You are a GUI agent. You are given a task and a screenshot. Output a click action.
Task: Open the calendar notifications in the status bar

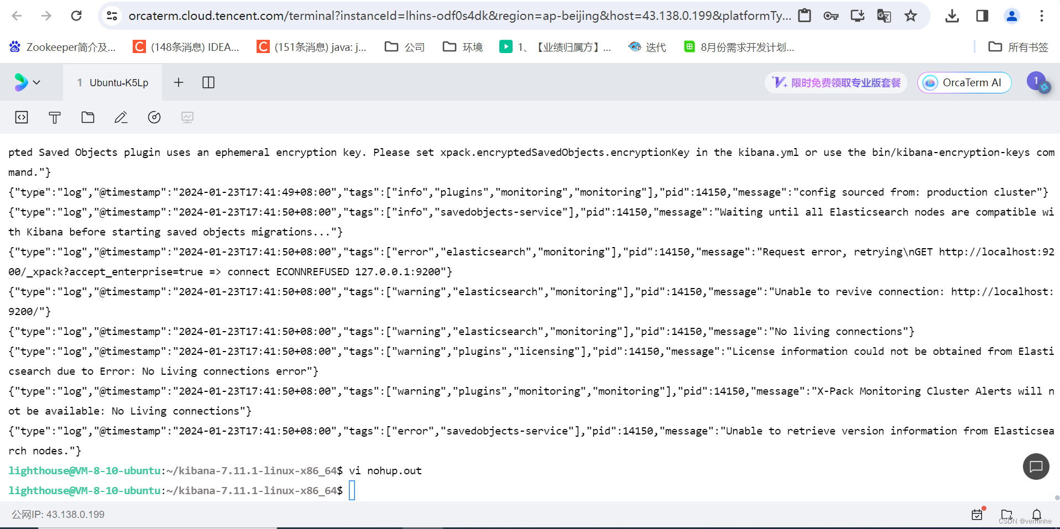click(x=977, y=514)
